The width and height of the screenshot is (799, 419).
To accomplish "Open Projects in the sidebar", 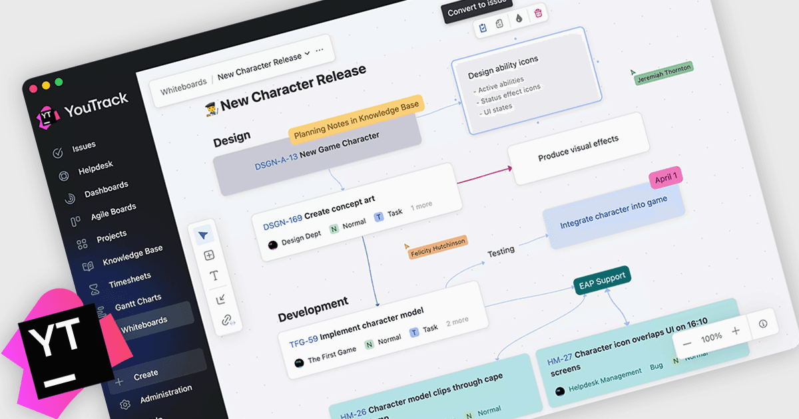I will tap(102, 238).
